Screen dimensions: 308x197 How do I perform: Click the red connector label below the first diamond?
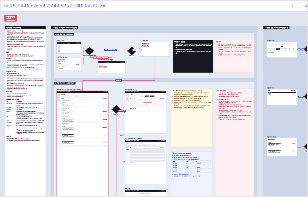100,58
